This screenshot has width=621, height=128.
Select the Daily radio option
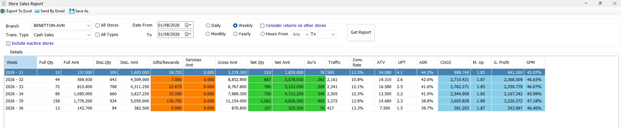[208, 26]
